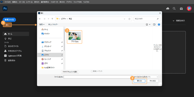Open ファイル(F) menu

(8, 2)
